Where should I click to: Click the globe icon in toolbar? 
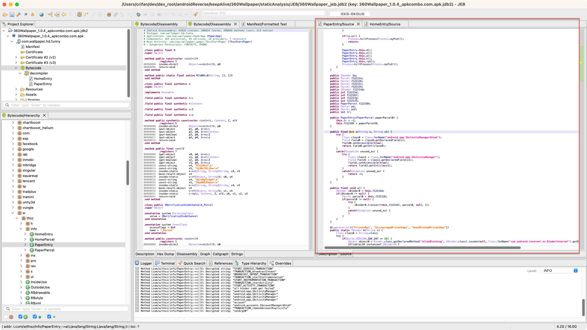[x=42, y=14]
